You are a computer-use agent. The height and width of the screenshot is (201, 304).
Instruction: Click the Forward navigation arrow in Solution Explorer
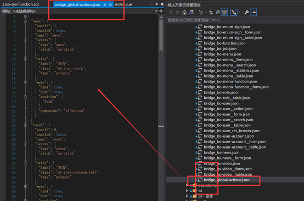click(178, 13)
